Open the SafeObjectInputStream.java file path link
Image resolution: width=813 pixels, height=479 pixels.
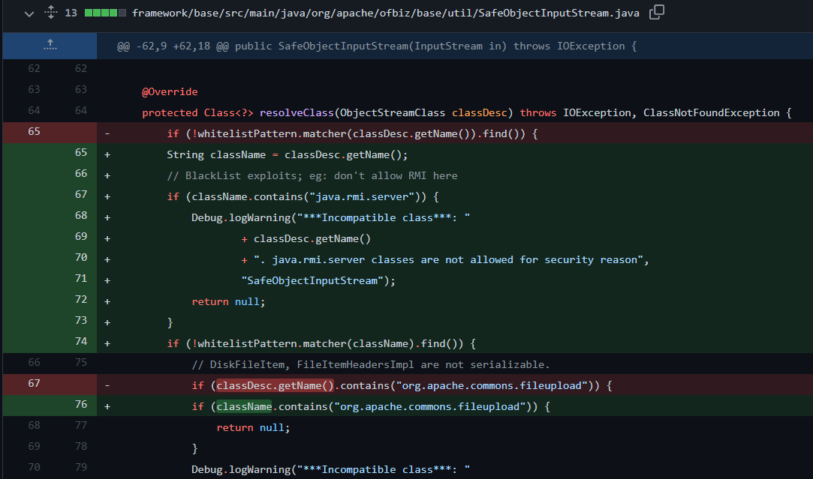[x=387, y=13]
